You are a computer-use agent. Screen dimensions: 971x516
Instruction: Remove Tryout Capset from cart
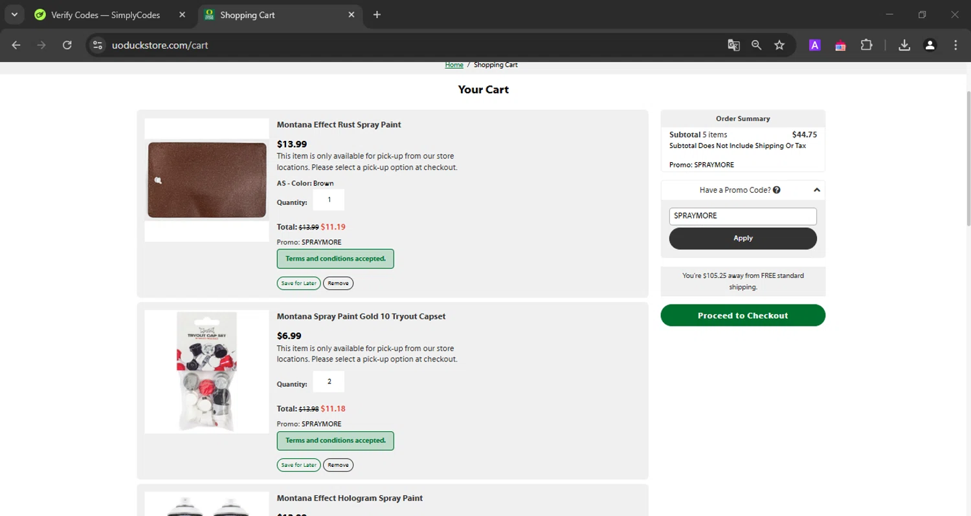338,465
